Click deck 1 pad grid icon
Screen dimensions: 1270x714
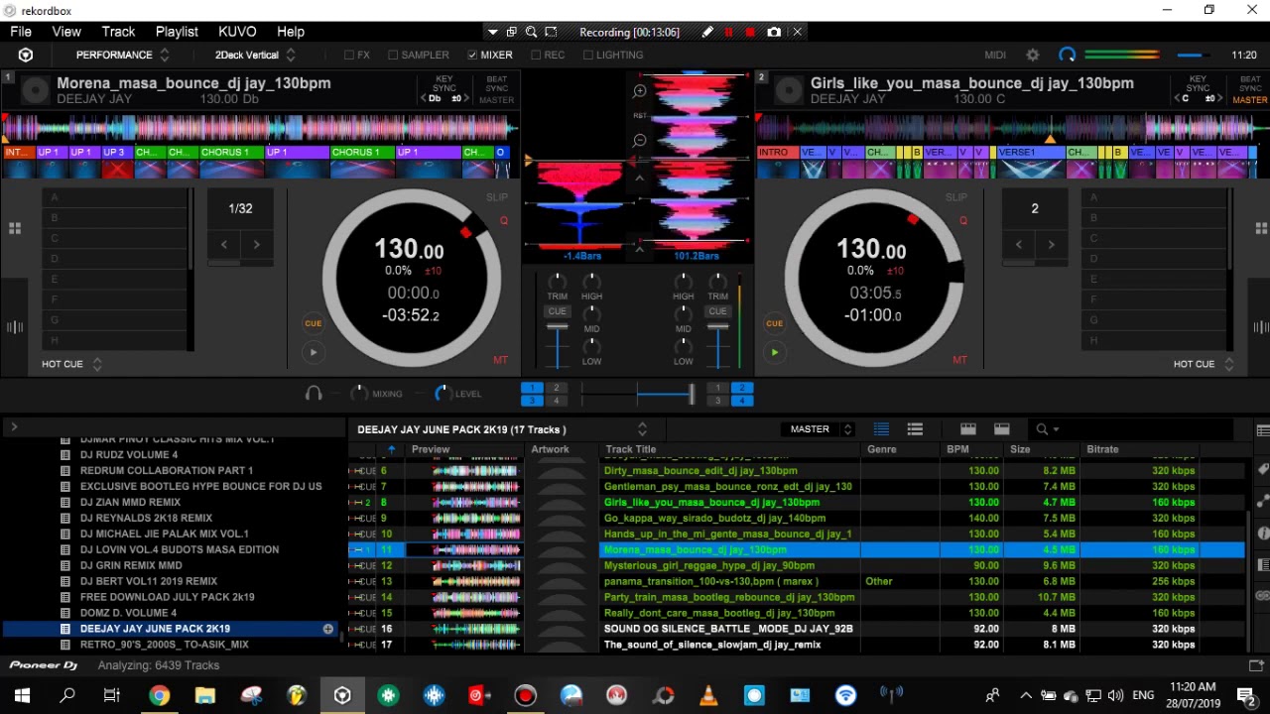(x=15, y=229)
